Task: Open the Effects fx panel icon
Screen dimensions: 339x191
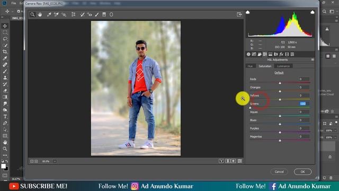Action: pos(281,54)
